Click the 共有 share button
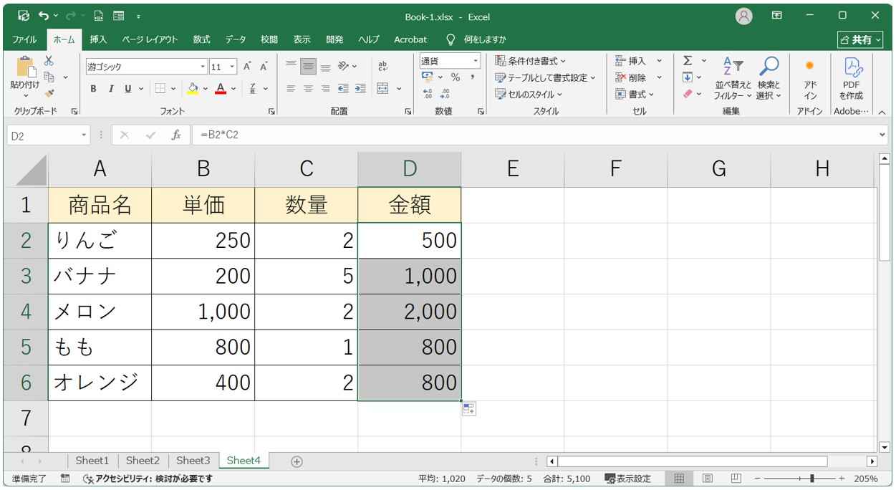 (x=862, y=39)
